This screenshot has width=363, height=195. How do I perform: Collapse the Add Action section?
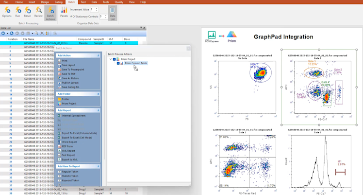[x=98, y=55]
